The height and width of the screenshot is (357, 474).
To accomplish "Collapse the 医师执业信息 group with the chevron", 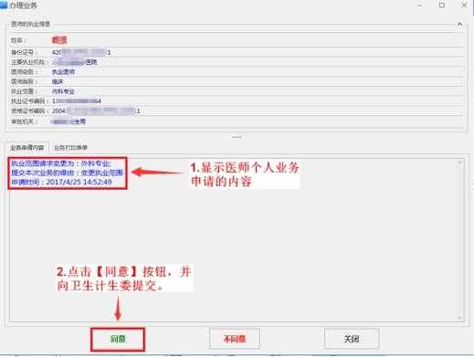I will click(x=459, y=24).
